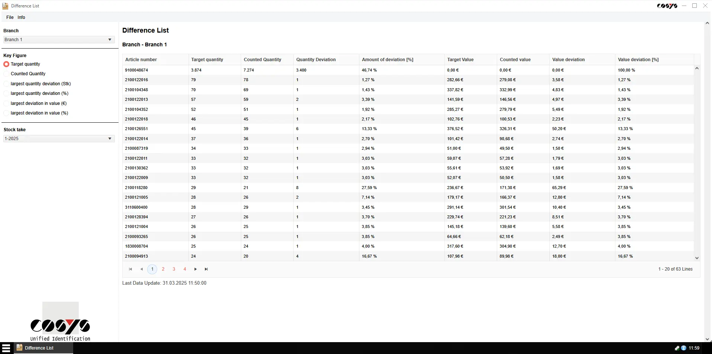
Task: Open the Stock take dropdown
Action: pos(59,139)
